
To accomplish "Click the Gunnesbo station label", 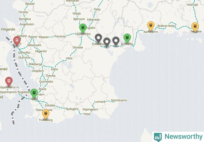I will [x=46, y=82].
